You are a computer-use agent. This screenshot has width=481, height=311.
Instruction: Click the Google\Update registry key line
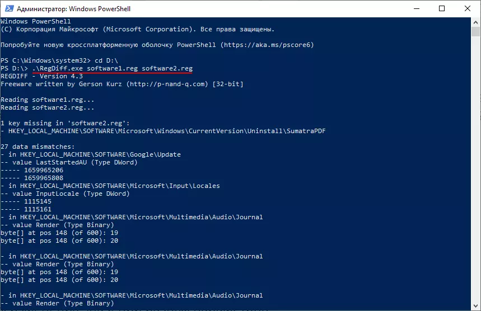(94, 154)
